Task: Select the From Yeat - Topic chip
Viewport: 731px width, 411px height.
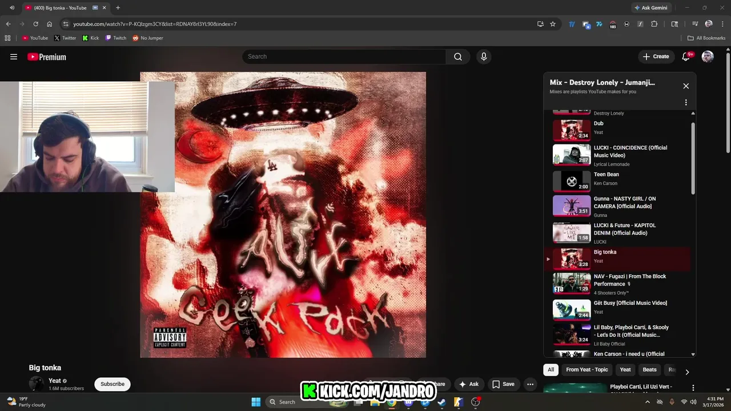Action: coord(587,370)
